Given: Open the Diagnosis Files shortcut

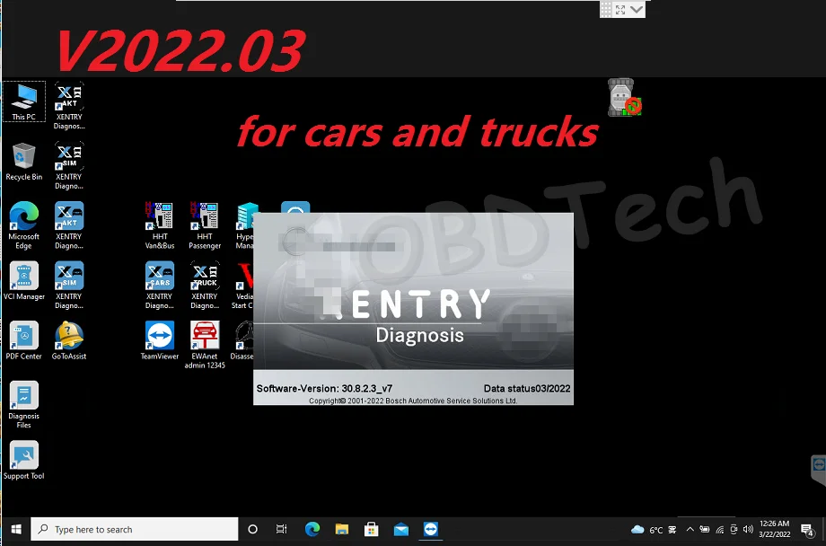Looking at the screenshot, I should click(23, 404).
